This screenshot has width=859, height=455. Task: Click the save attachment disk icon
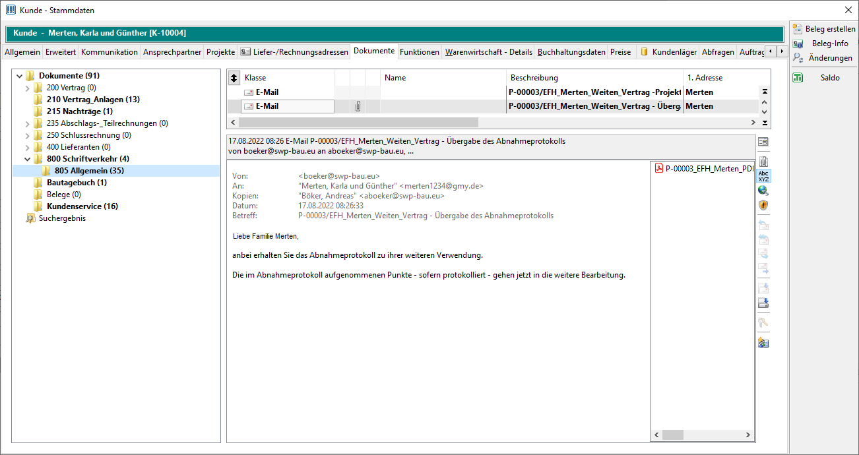763,303
